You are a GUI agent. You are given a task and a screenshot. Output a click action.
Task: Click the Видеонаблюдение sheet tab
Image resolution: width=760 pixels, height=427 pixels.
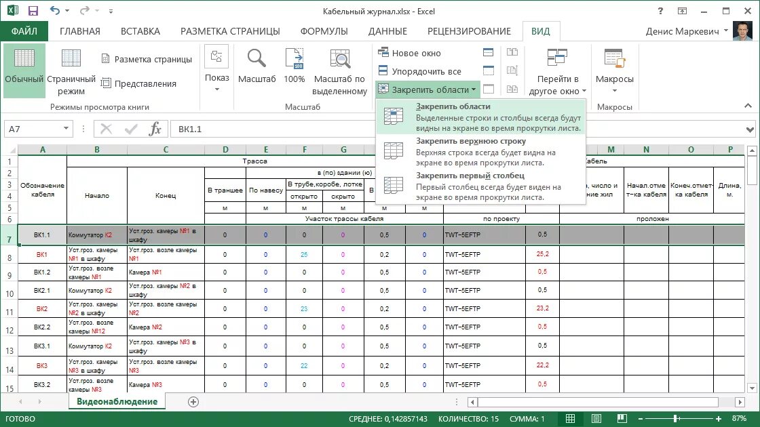pos(117,401)
